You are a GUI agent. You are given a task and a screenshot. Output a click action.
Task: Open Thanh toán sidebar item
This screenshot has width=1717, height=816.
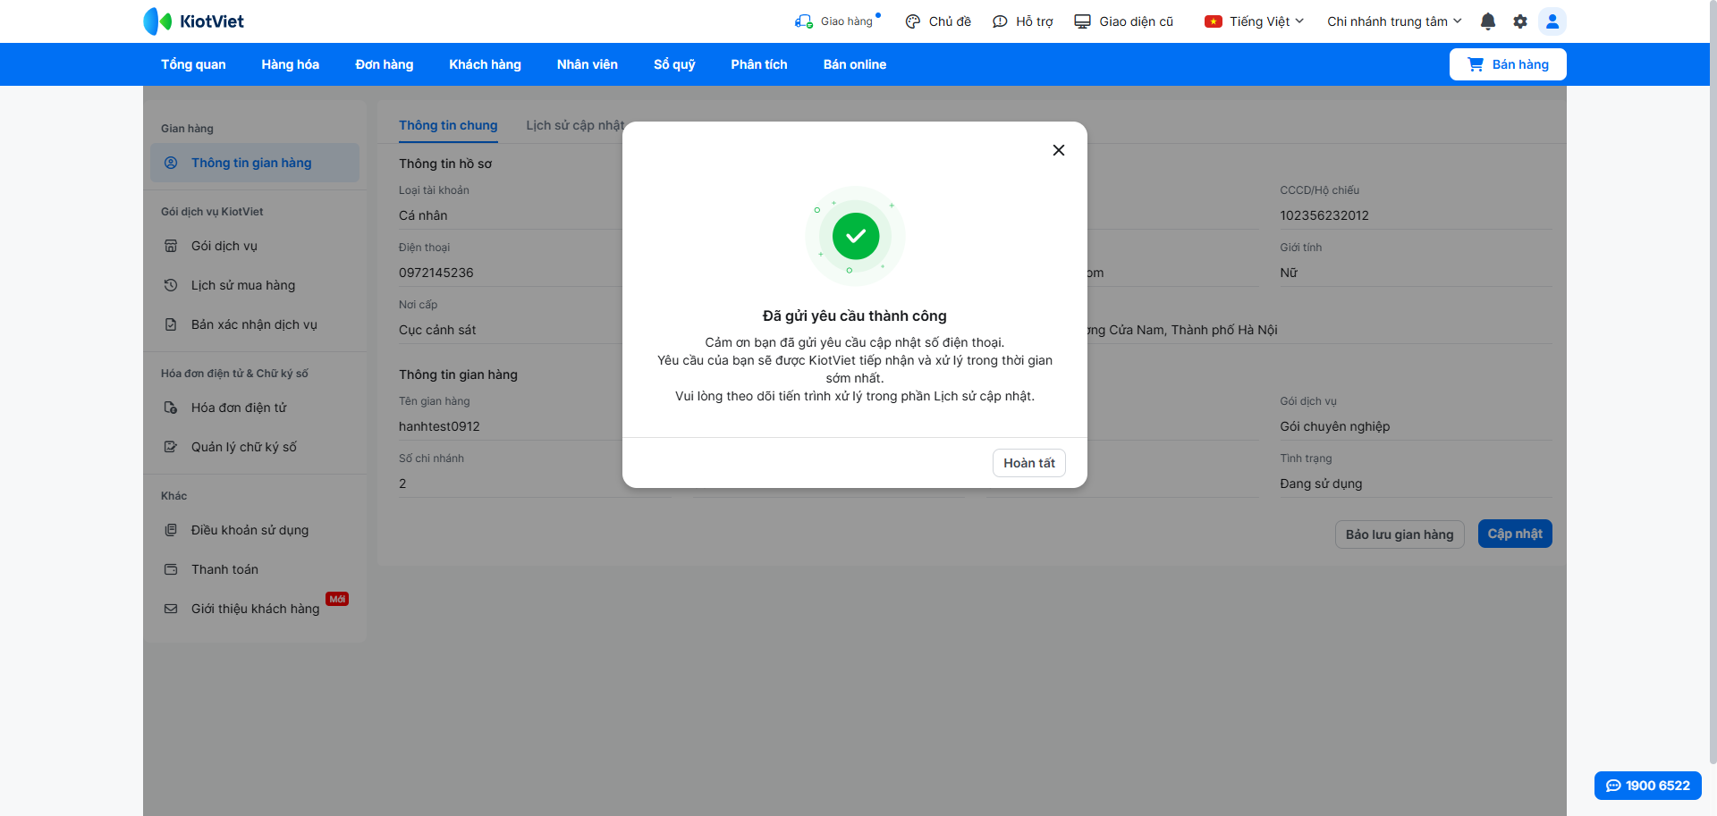click(x=255, y=569)
